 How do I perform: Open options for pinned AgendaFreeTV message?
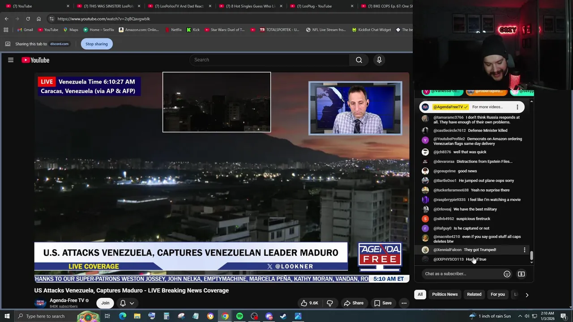coord(517,107)
